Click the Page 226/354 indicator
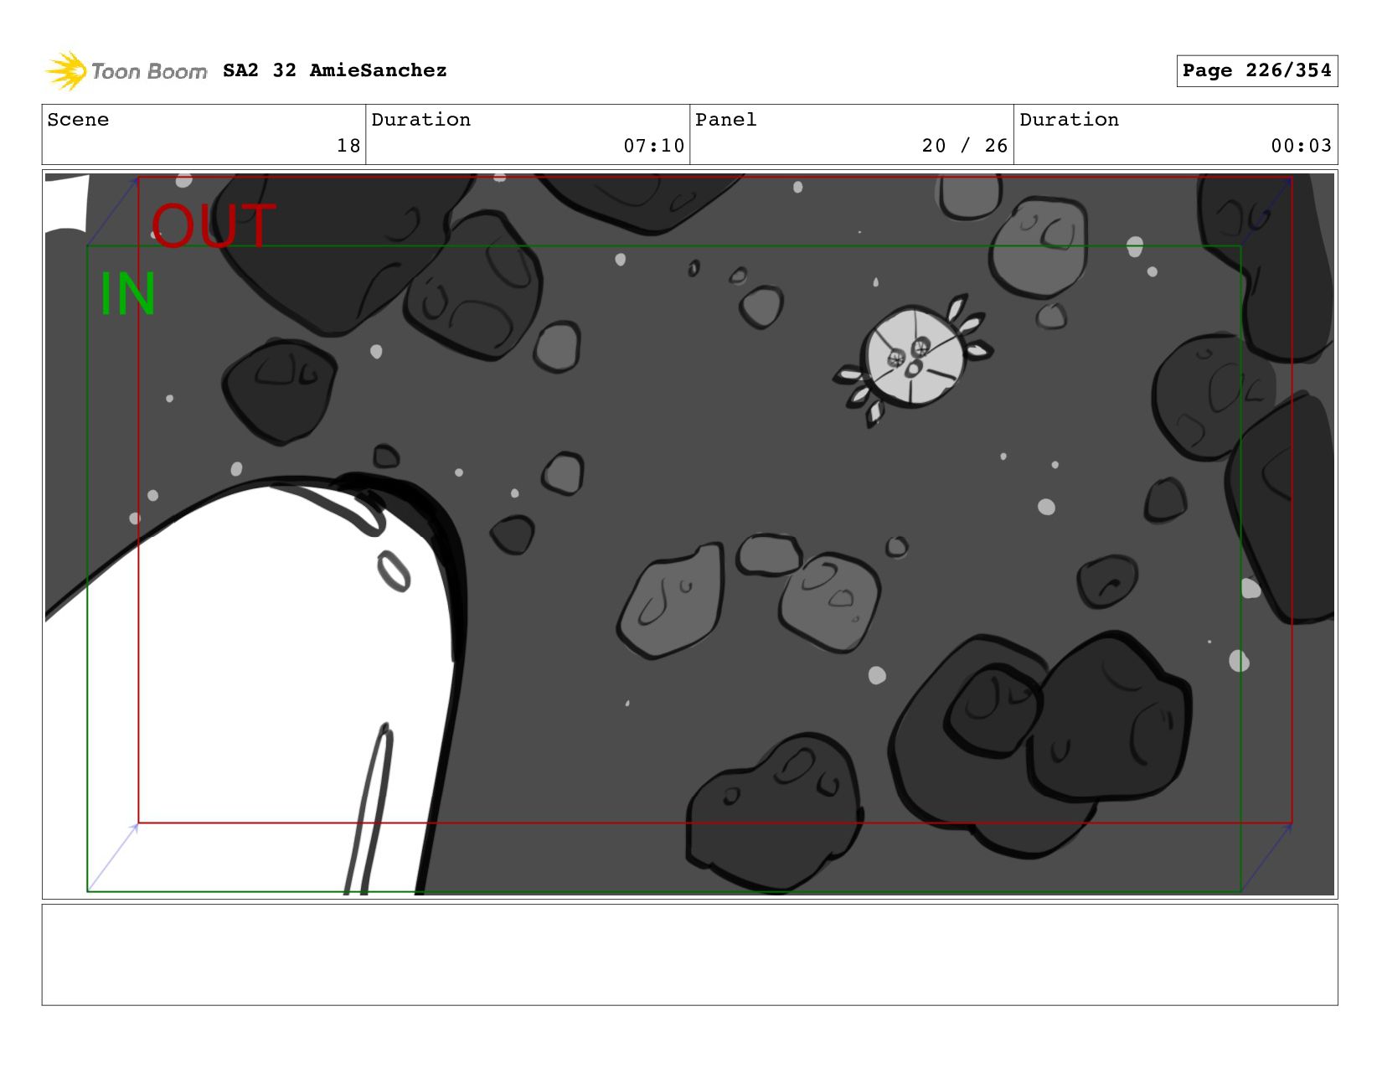Screen dimensions: 1382x1068 pyautogui.click(x=1256, y=70)
